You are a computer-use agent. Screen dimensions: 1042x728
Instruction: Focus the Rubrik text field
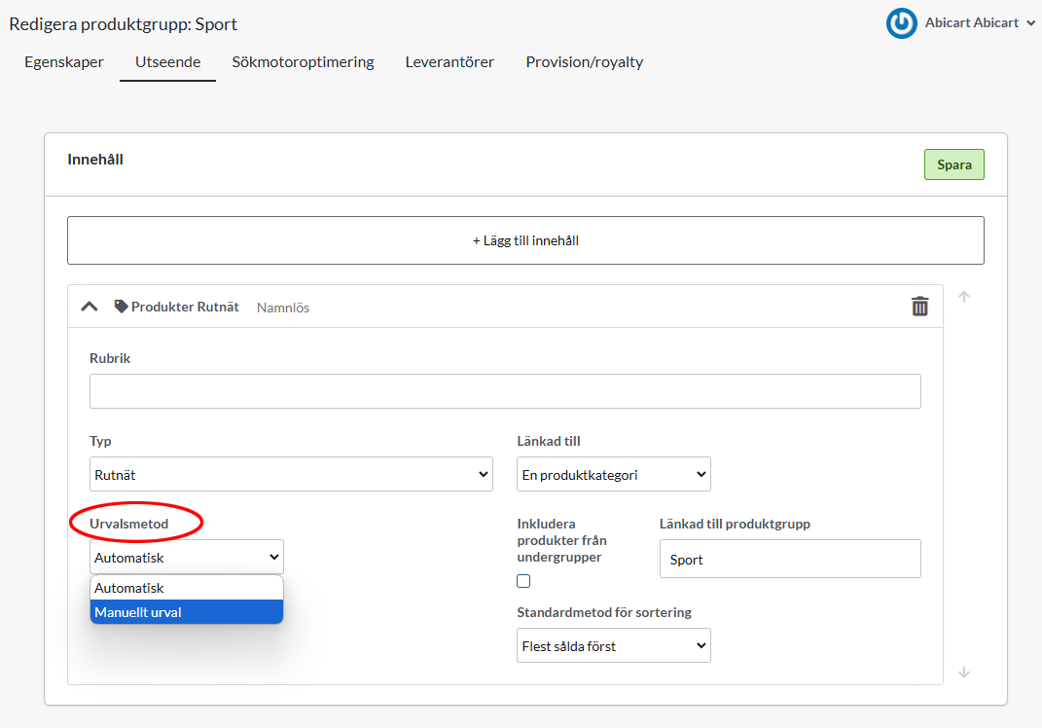[505, 391]
